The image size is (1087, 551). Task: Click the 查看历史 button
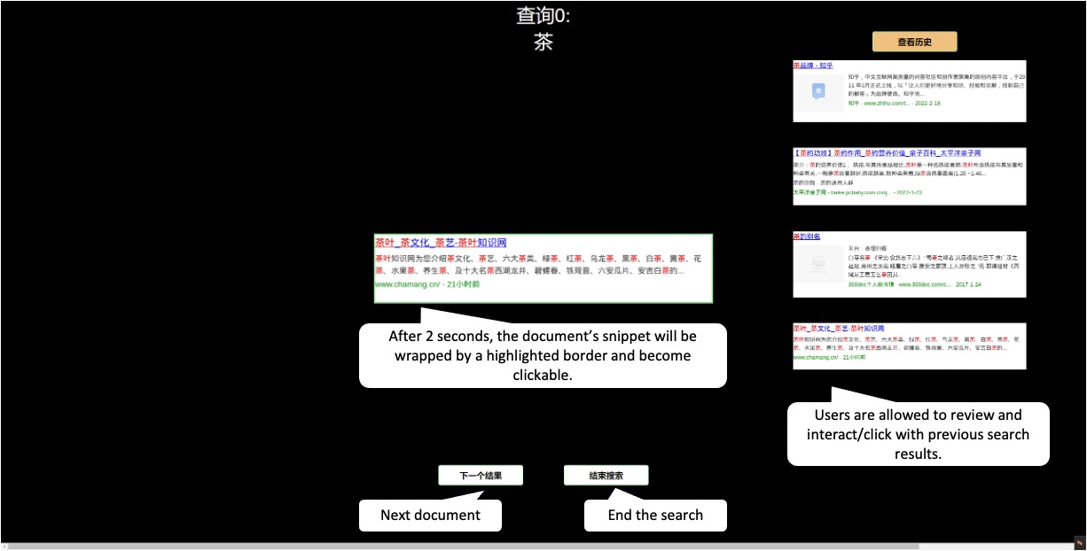[x=914, y=42]
